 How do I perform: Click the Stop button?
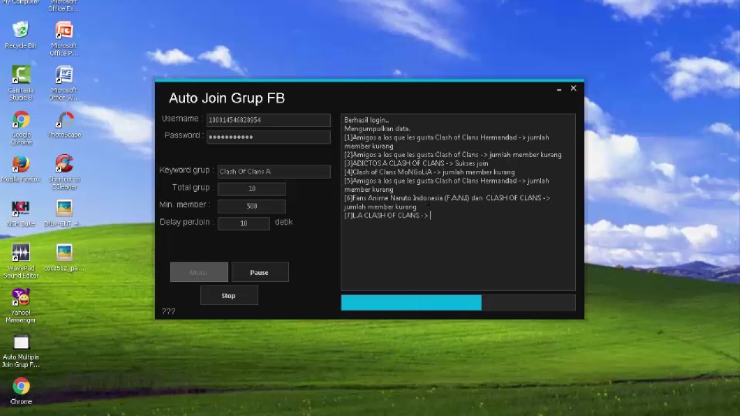[229, 295]
